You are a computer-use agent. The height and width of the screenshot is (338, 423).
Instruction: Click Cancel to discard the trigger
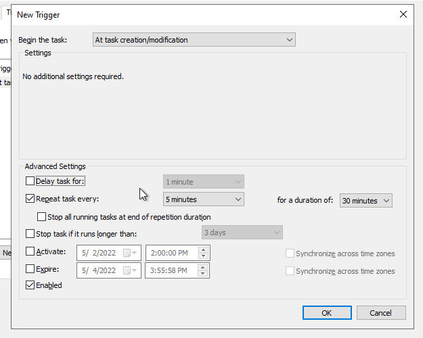tap(380, 312)
